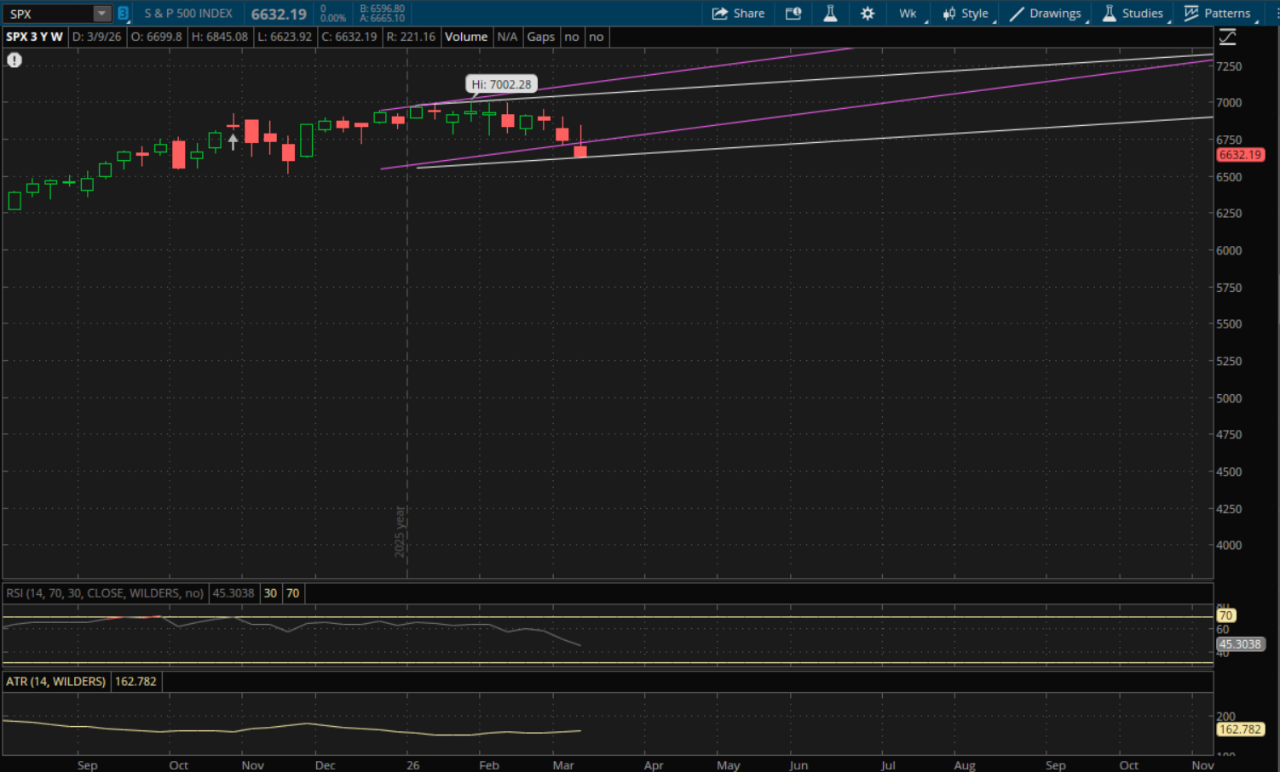Click the Gaps label in the header
The width and height of the screenshot is (1280, 772).
click(540, 37)
